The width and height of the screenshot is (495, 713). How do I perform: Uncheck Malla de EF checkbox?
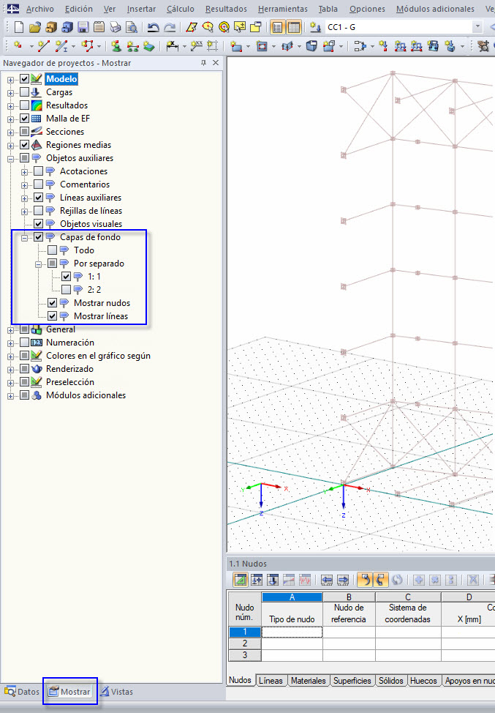point(25,119)
